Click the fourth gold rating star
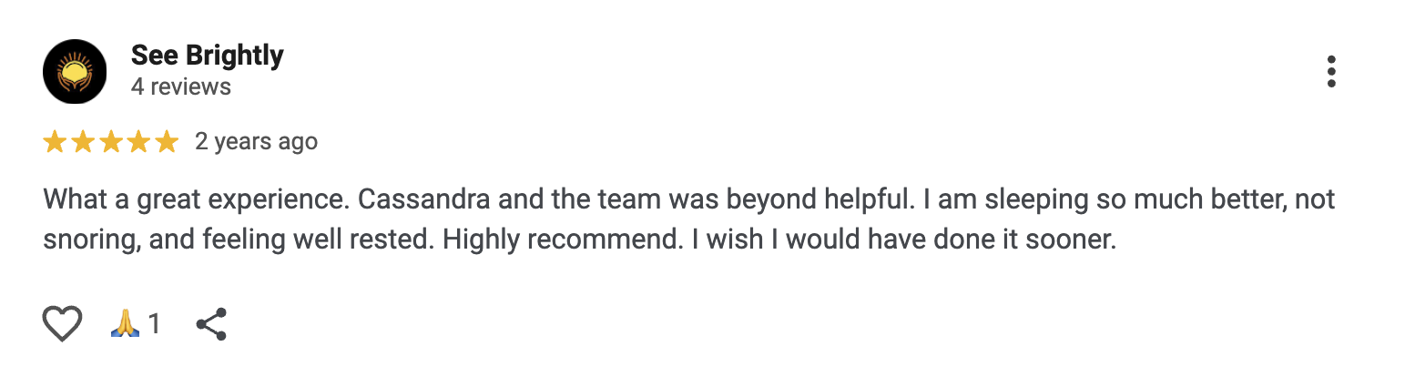 click(138, 142)
